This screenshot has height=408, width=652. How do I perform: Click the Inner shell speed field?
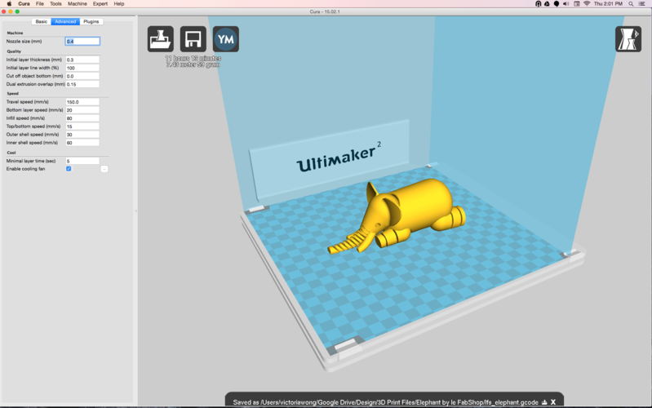pyautogui.click(x=82, y=143)
